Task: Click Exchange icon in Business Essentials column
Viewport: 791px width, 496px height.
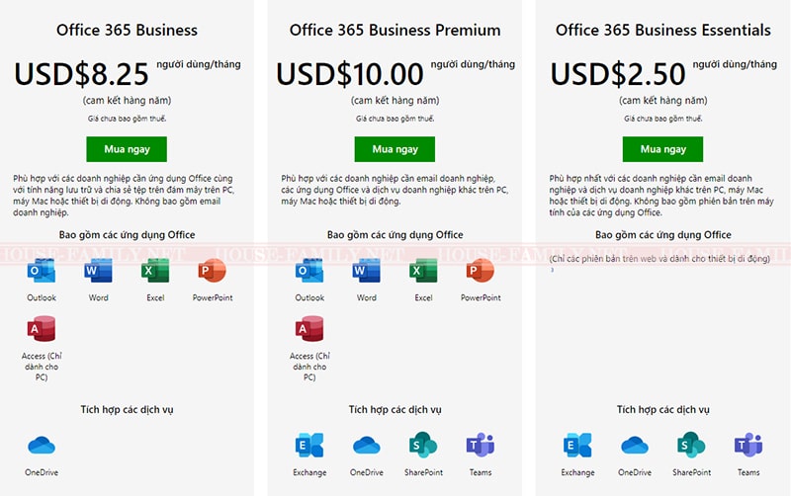Action: [x=577, y=446]
